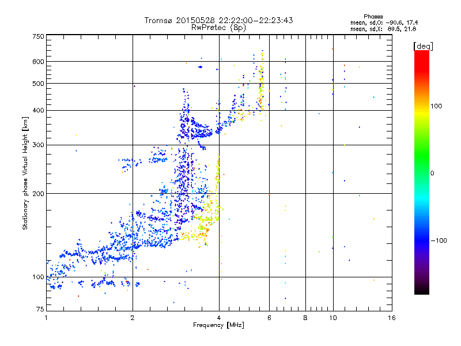461x346 pixels.
Task: Click the x-axis tick label '16'
Action: point(392,318)
